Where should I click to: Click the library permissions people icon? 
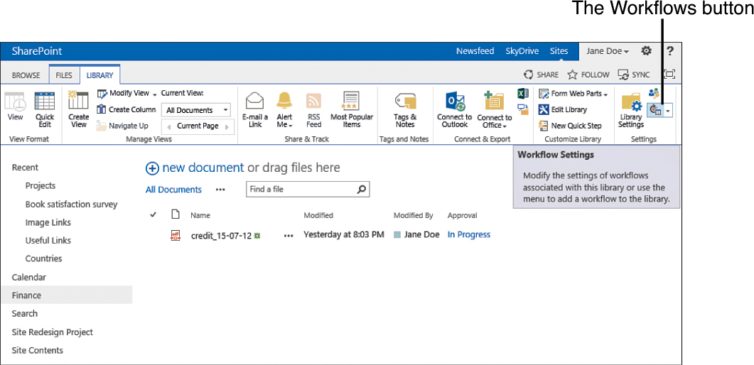click(x=654, y=94)
